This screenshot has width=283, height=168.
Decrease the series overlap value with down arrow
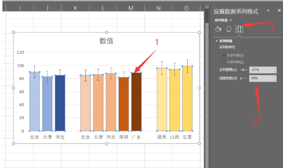(274, 71)
